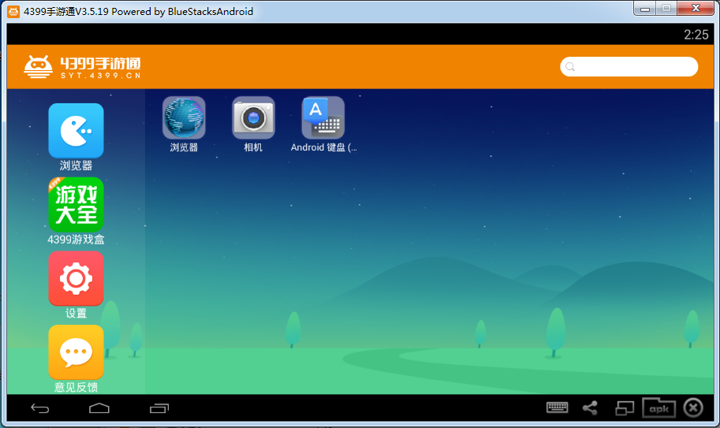Launch the globe 浏览器 browser app
The width and height of the screenshot is (720, 428).
[184, 117]
